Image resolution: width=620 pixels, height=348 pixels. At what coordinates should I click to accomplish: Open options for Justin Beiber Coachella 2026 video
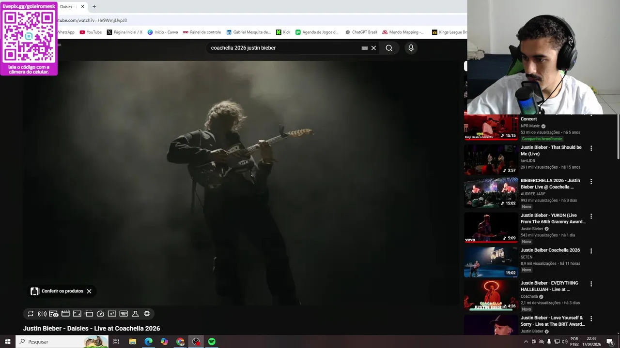coord(591,251)
